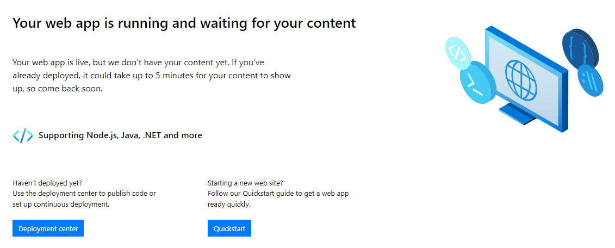Click the main heading about web app running
615x248 pixels.
(184, 23)
